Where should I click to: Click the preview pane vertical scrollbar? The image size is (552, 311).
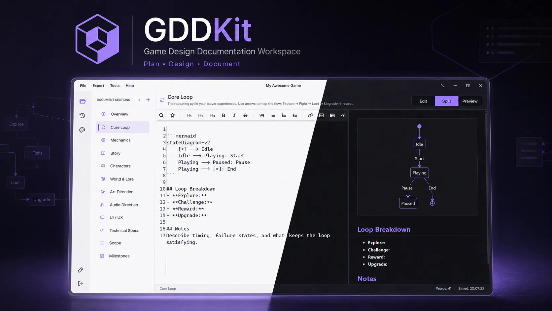tap(488, 188)
